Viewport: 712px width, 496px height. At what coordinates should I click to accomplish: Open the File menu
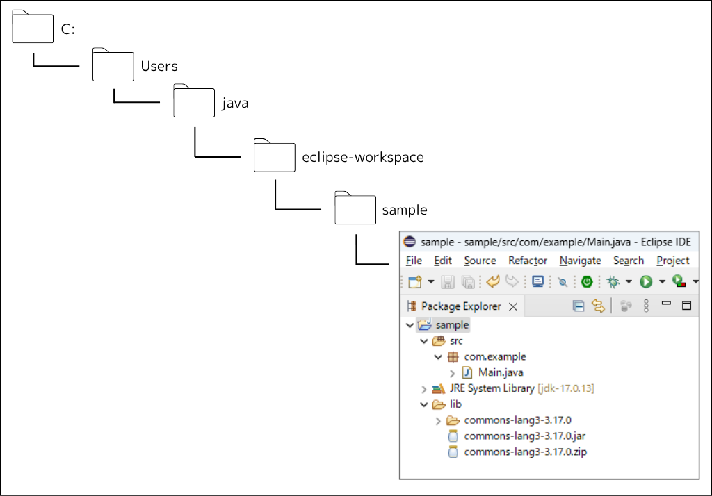[x=414, y=261]
